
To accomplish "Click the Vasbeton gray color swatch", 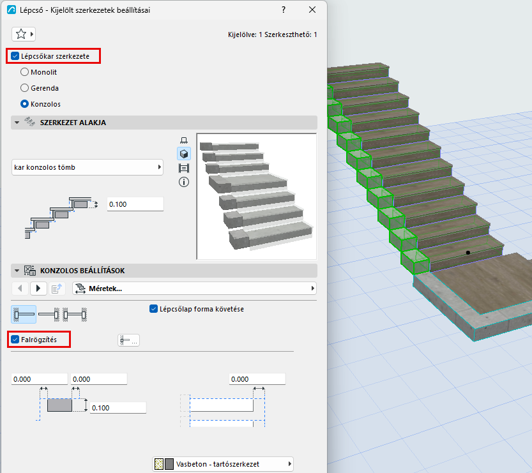I will pos(169,464).
